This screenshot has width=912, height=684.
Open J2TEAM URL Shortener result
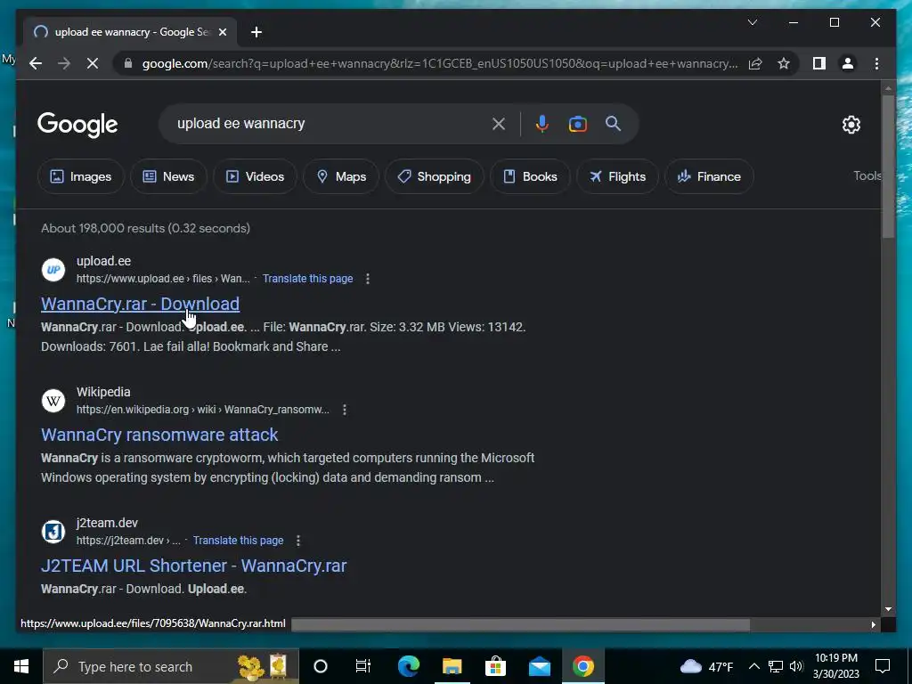[193, 566]
